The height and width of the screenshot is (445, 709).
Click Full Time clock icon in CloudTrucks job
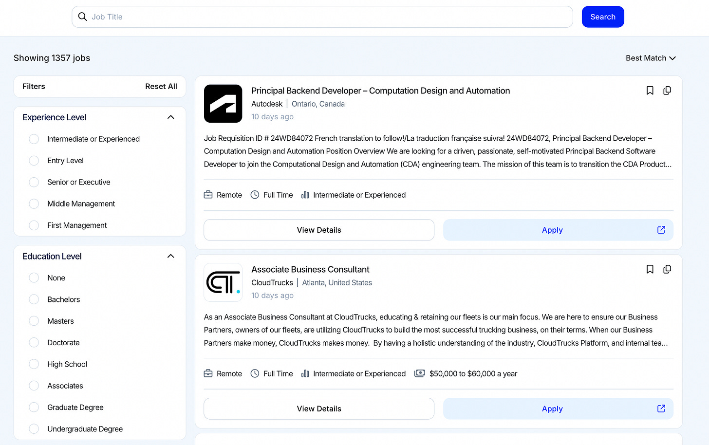pyautogui.click(x=255, y=373)
